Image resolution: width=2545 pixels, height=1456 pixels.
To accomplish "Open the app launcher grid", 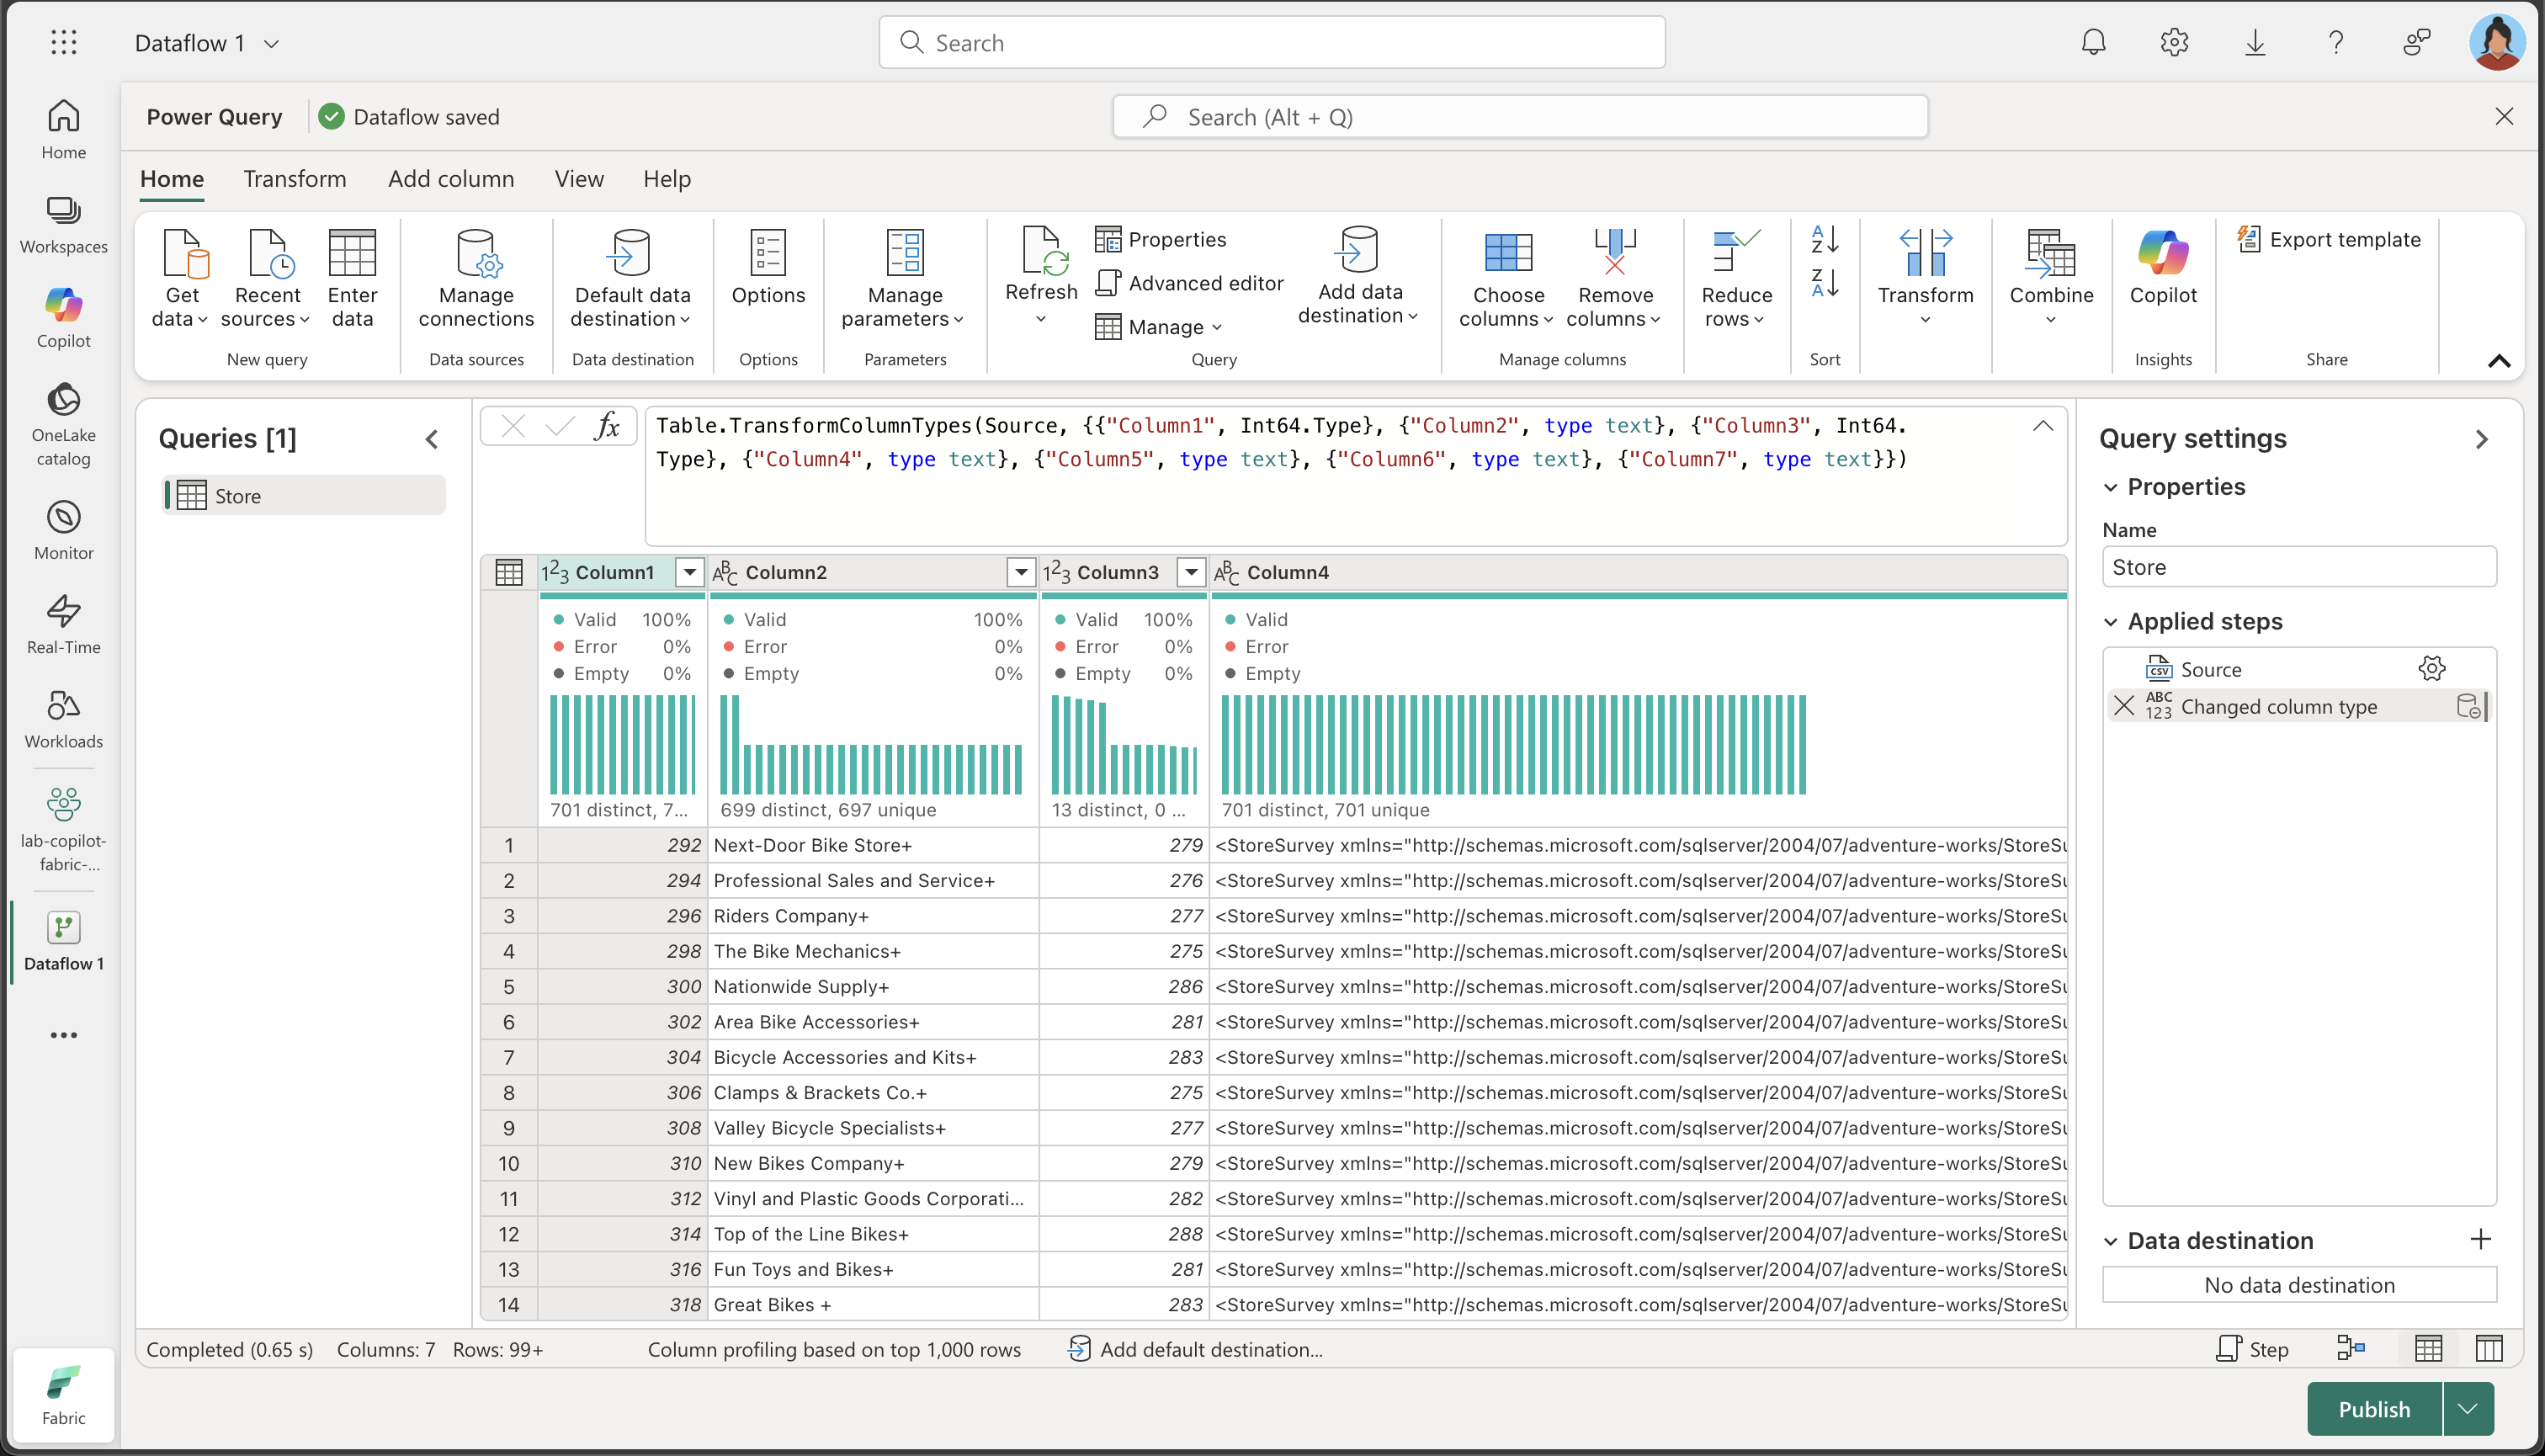I will (63, 42).
